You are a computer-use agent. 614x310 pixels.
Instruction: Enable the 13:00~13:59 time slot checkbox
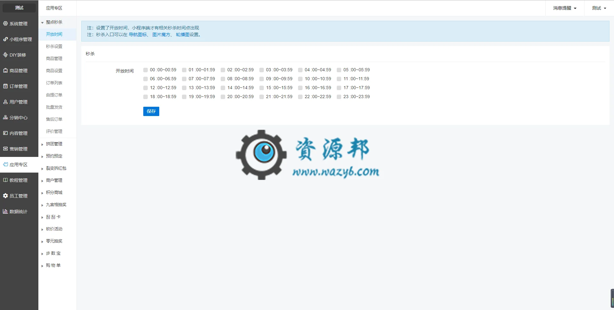184,88
